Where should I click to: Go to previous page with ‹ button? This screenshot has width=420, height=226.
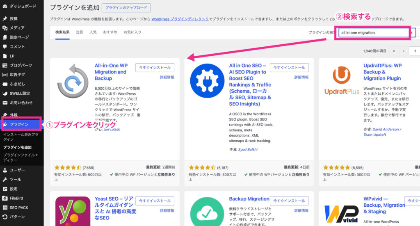404,51
